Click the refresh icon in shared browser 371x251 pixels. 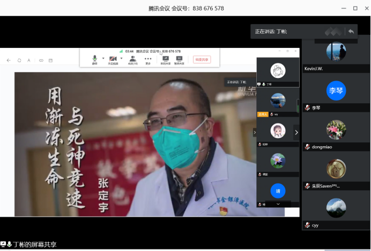click(x=19, y=60)
